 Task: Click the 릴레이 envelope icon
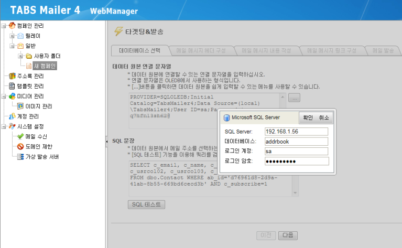tap(20, 36)
